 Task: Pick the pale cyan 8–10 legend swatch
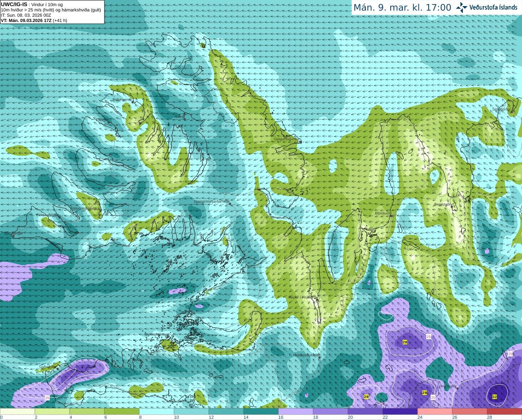click(x=157, y=411)
